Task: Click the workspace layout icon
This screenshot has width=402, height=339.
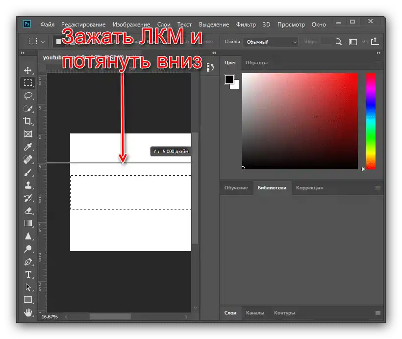Action: click(353, 42)
